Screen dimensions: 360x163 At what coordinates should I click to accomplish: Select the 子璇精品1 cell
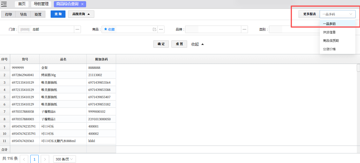(x=63, y=119)
